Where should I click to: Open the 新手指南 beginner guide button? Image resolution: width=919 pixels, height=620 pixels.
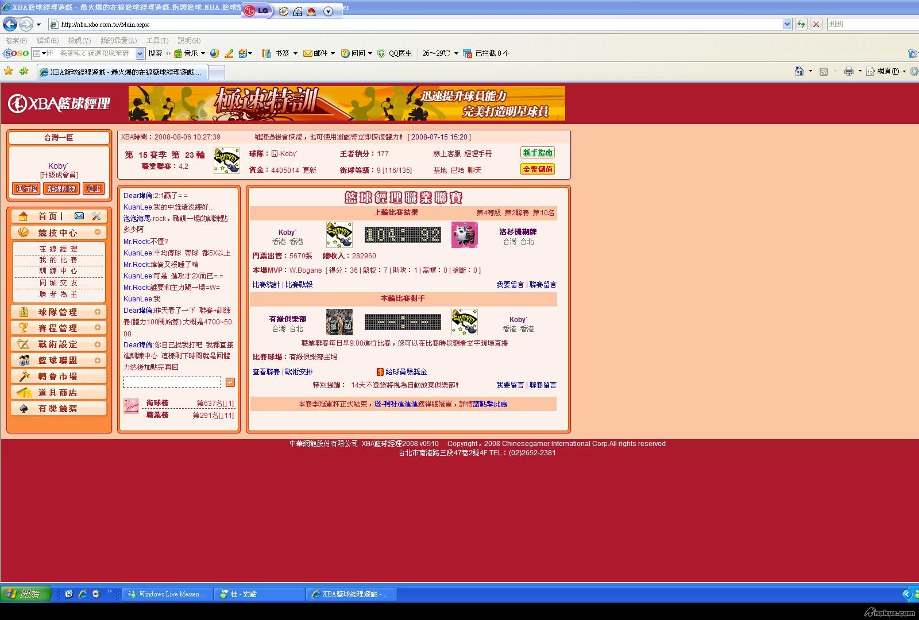pos(538,153)
